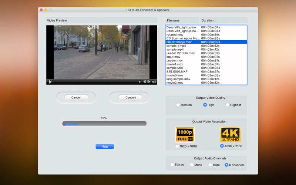Select Highest output video quality
The width and height of the screenshot is (296, 185).
[228, 105]
